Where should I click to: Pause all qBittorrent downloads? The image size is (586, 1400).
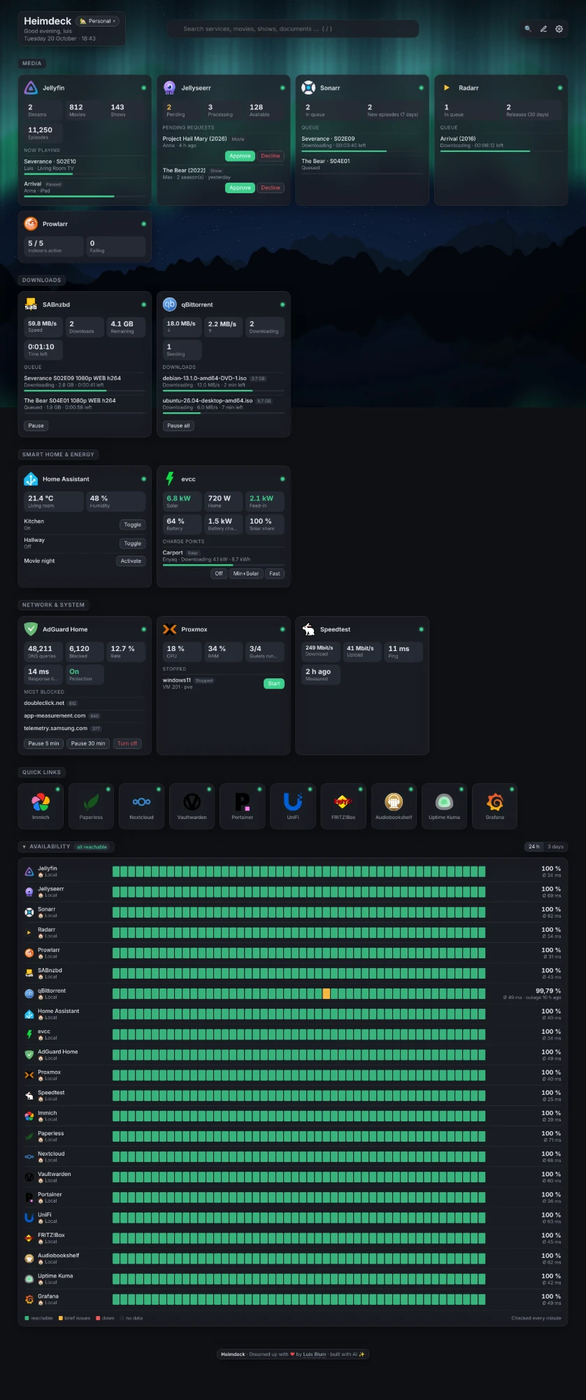click(178, 426)
